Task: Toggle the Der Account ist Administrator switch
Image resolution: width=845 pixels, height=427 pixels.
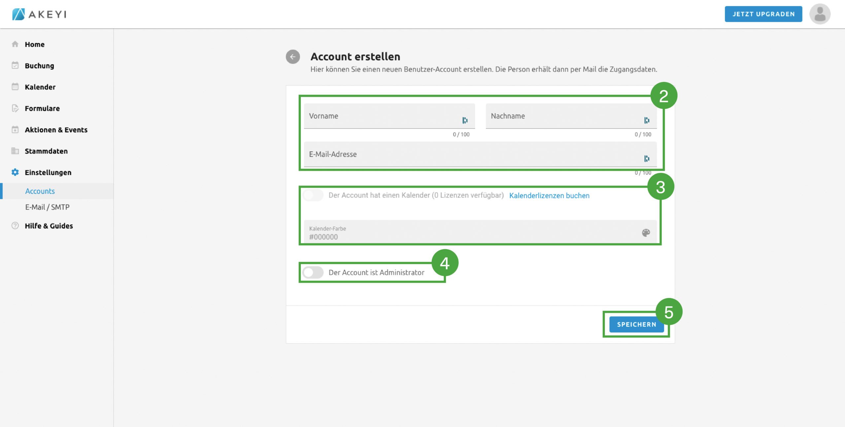Action: click(313, 272)
